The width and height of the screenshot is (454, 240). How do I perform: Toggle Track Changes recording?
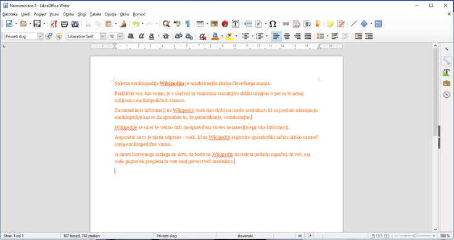tap(341, 23)
